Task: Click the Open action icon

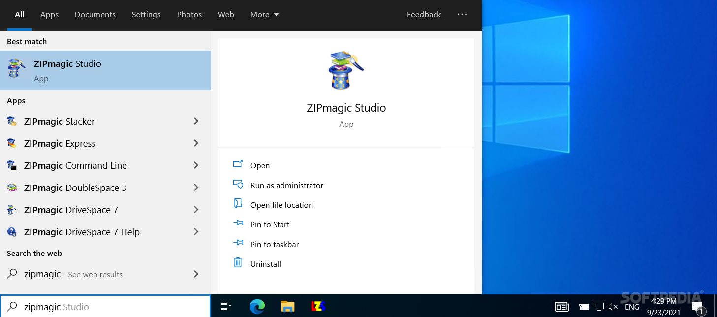Action: [238, 165]
